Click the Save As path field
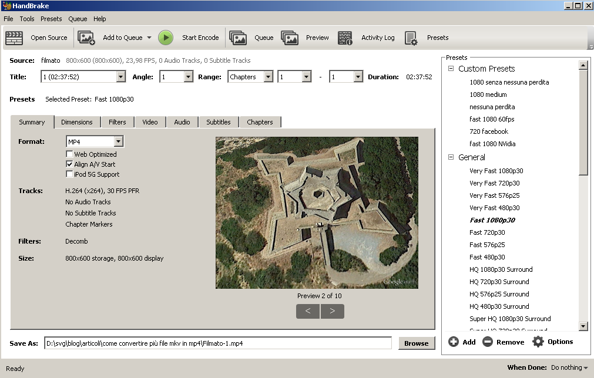Image resolution: width=594 pixels, height=378 pixels. 218,343
